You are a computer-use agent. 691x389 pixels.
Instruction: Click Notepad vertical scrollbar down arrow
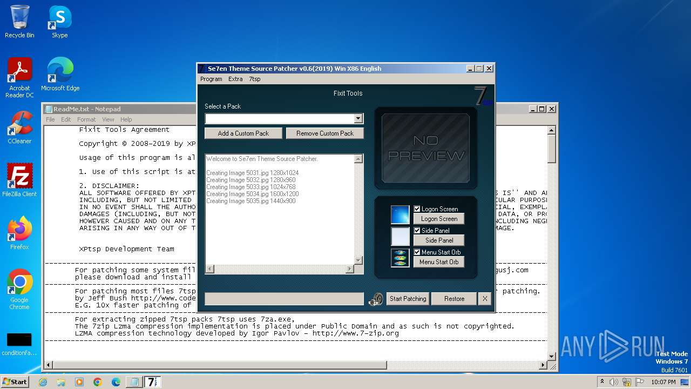point(551,357)
